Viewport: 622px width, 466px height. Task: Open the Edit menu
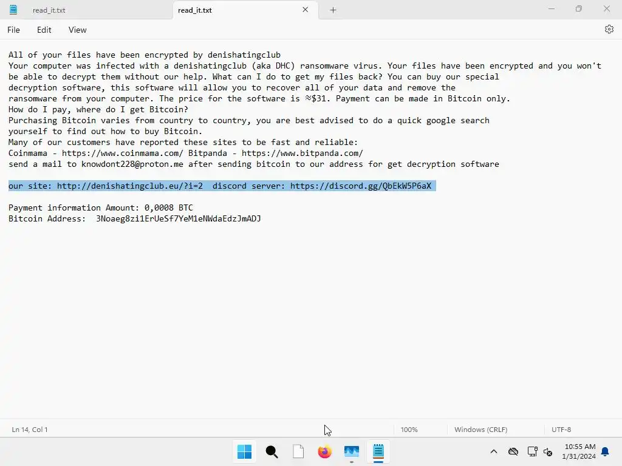[44, 30]
